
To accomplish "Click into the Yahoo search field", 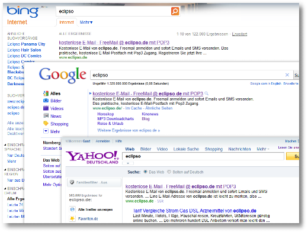I will coord(203,156).
